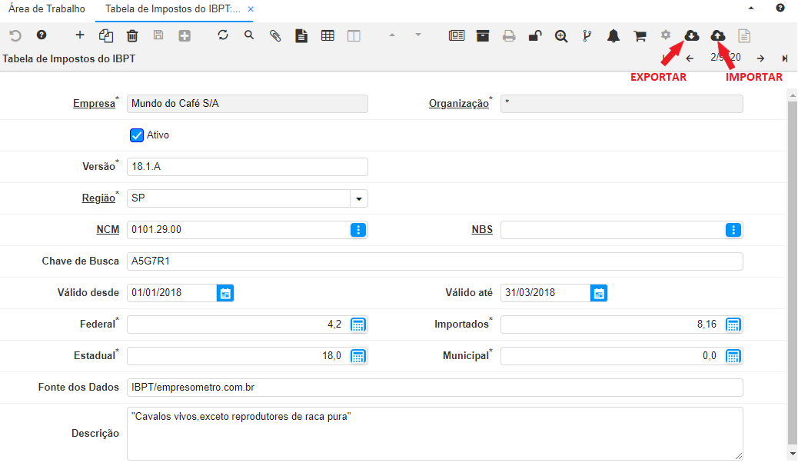This screenshot has height=466, width=798.
Task: Open calculator for the Federal field
Action: coord(358,325)
